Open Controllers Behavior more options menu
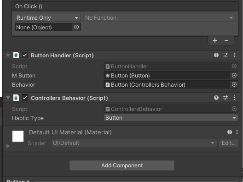Viewport: 243px width, 182px height. [235, 98]
